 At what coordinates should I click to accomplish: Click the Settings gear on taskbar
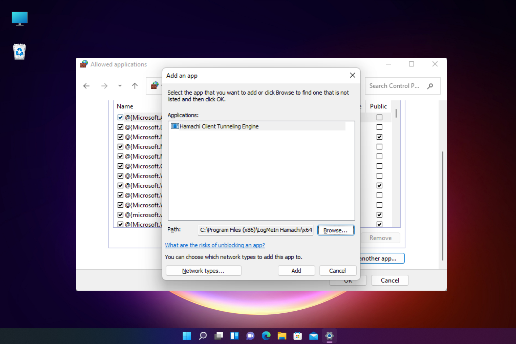point(329,336)
